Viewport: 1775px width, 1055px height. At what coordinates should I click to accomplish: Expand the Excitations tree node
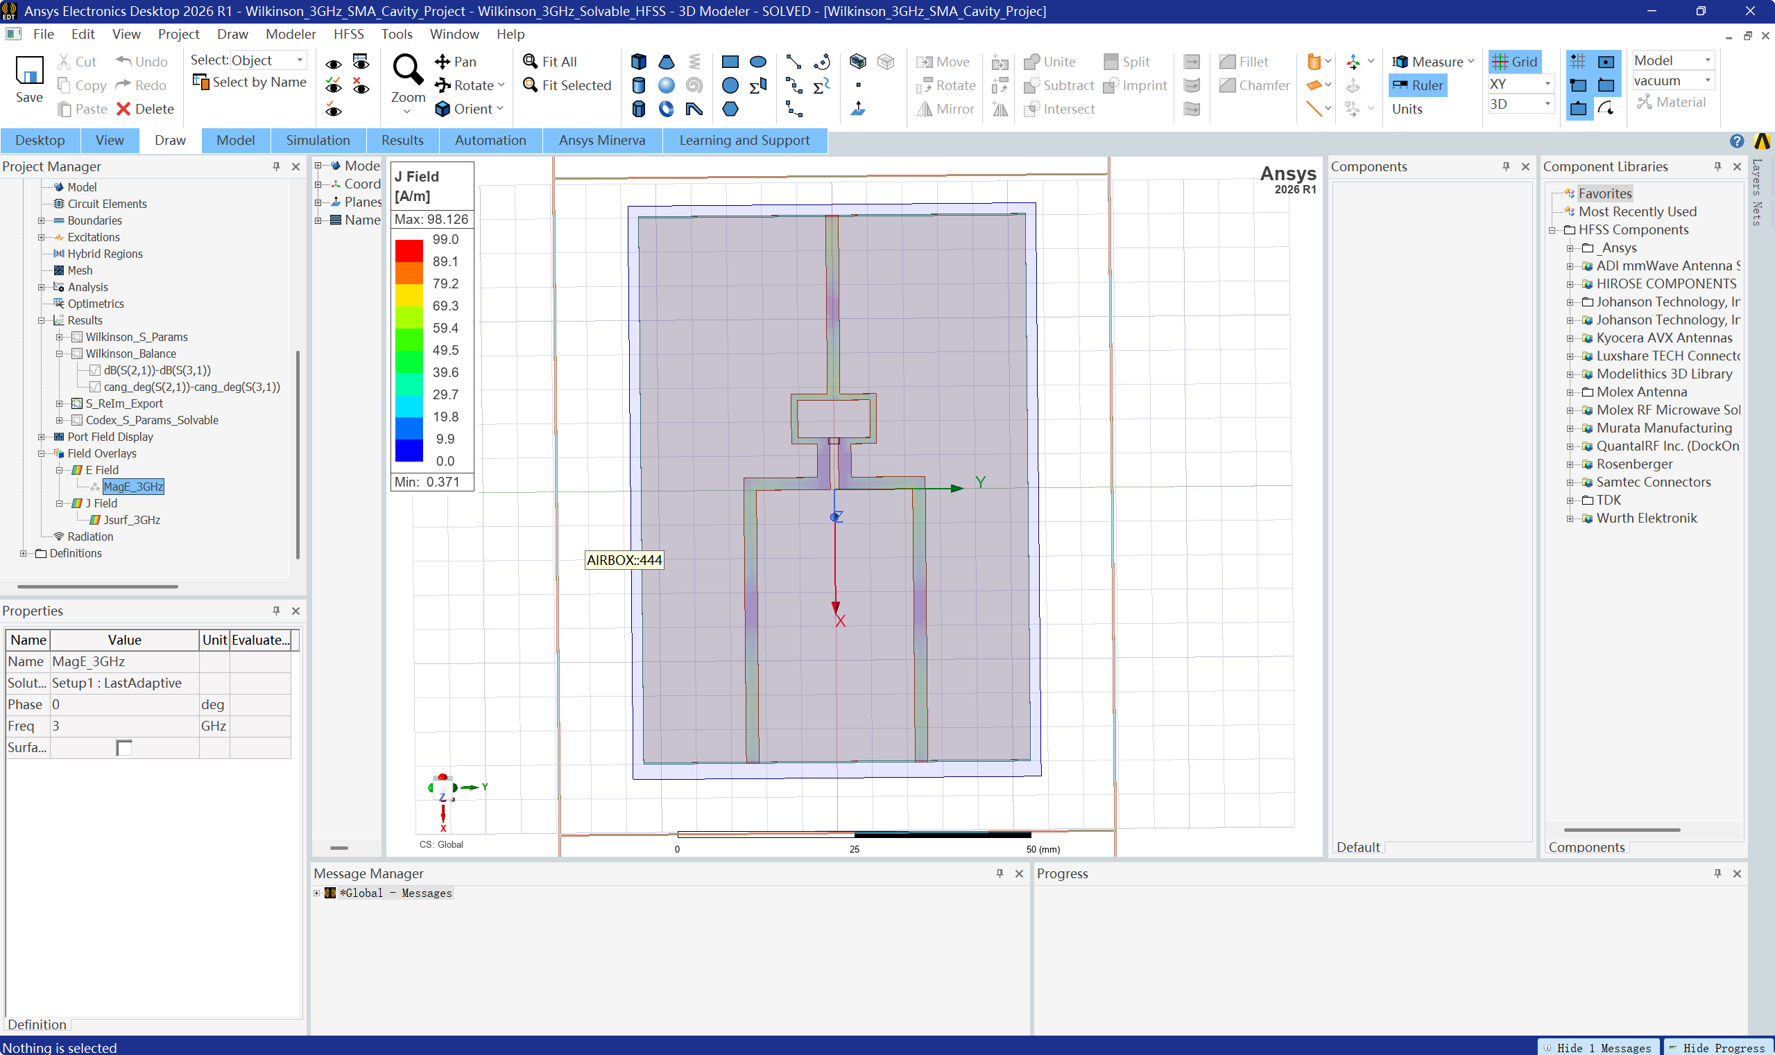click(41, 238)
